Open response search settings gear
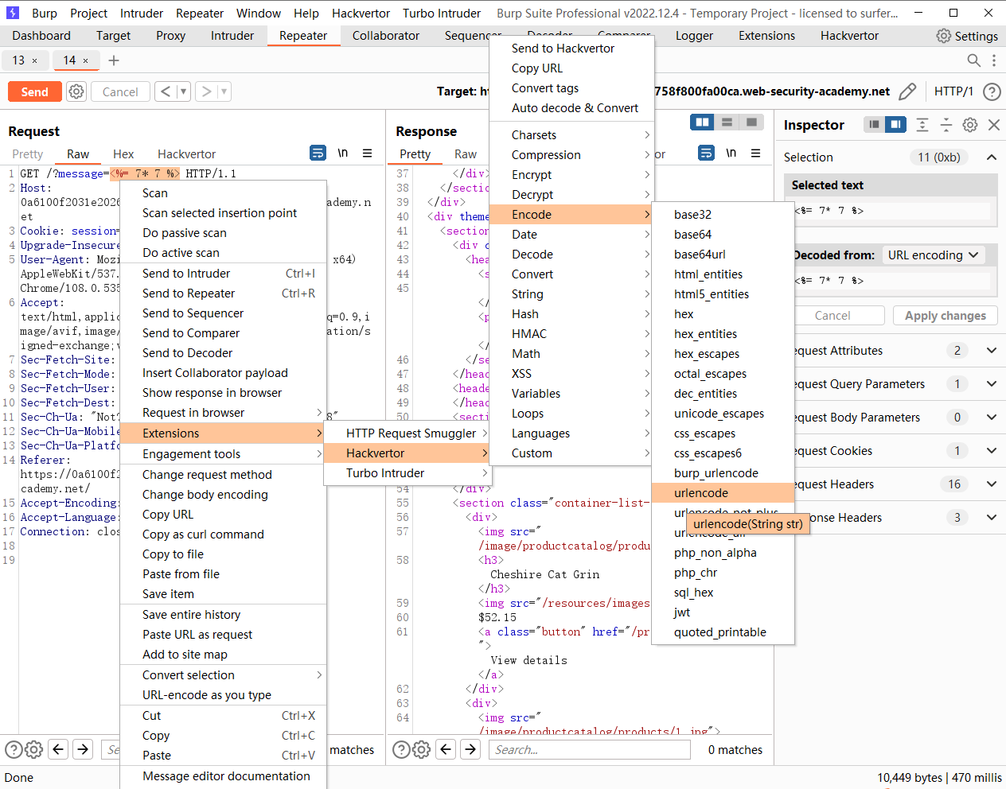 click(422, 749)
